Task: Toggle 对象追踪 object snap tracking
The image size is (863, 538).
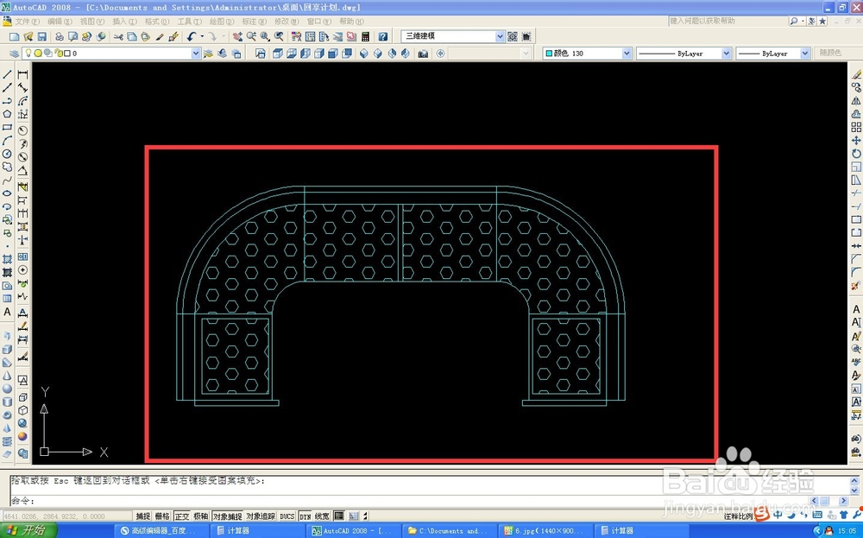Action: (x=261, y=516)
